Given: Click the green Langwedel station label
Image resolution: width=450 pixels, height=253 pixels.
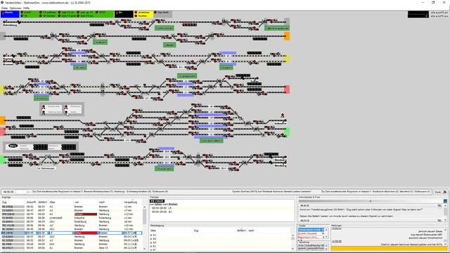Looking at the screenshot, I should coord(187,76).
